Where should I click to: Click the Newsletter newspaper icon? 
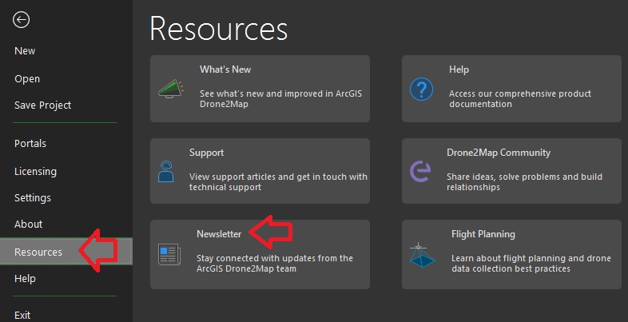169,254
